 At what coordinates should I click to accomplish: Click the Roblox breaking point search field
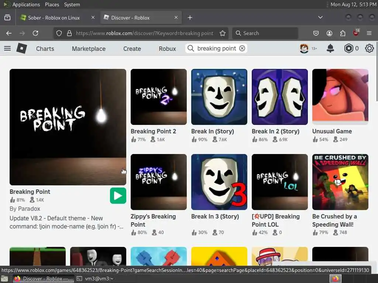click(216, 48)
